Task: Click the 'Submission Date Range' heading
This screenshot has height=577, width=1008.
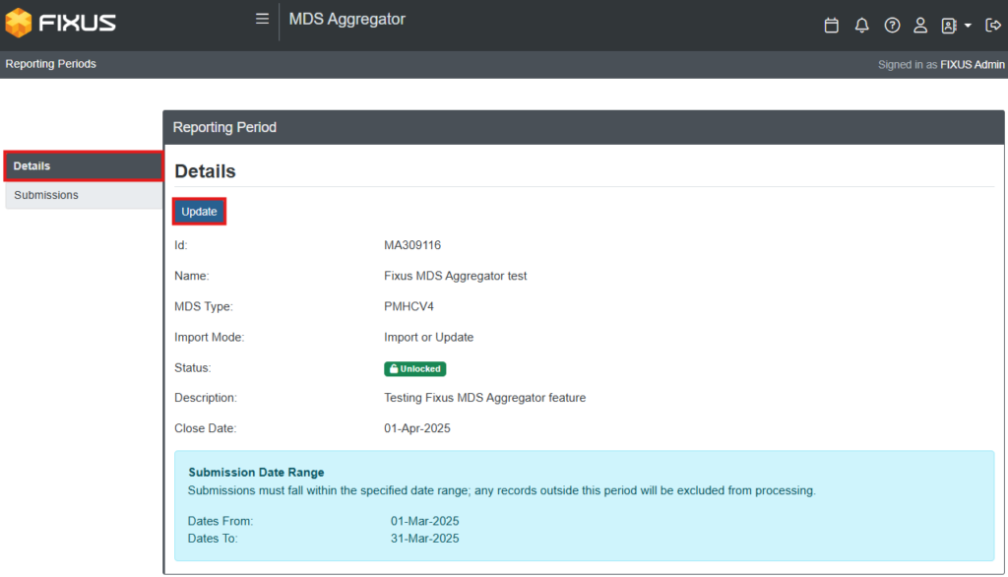Action: pos(256,473)
